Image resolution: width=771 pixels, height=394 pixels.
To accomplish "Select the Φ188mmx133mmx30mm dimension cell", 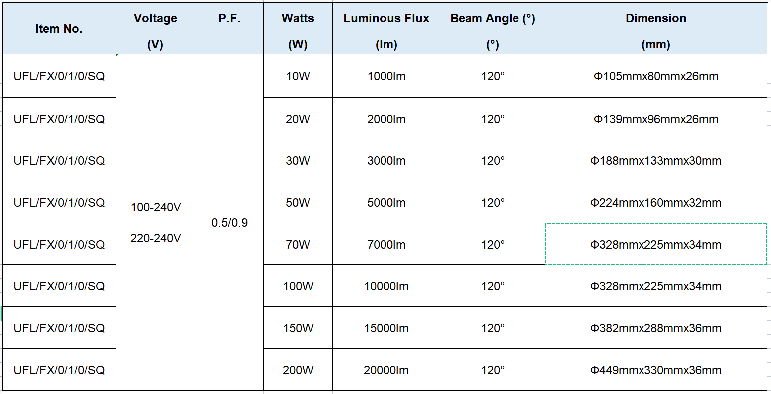I will 656,160.
